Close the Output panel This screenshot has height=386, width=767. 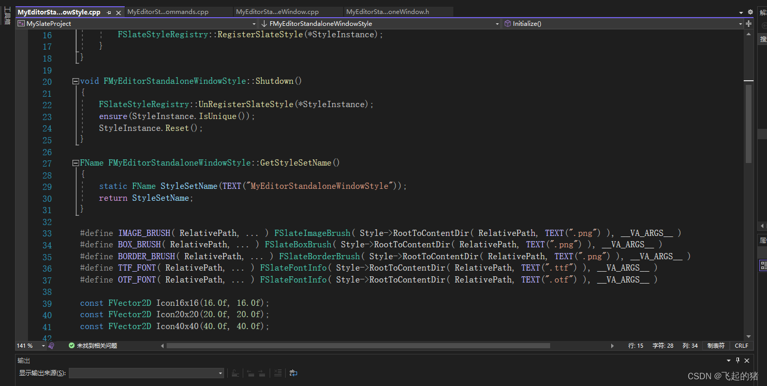(746, 361)
